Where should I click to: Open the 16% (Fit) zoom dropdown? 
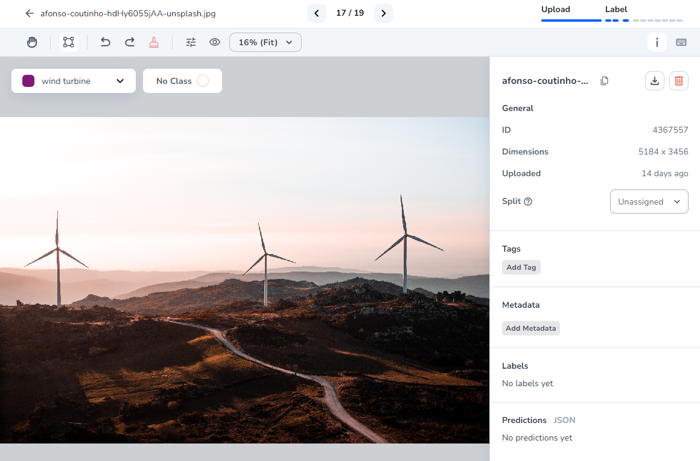266,42
